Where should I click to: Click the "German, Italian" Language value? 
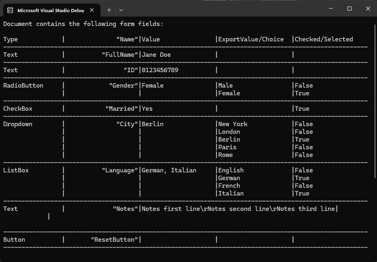(169, 170)
